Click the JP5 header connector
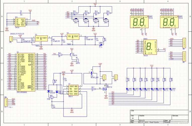The image size is (192, 126). [x=184, y=56]
